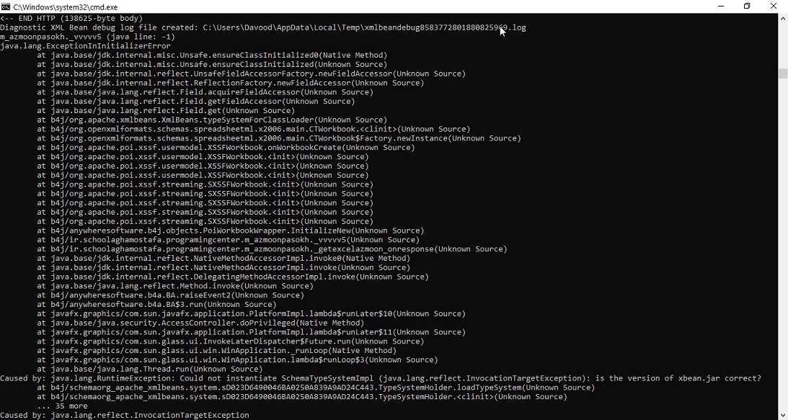
Task: Click the UnsafeFieldAccessorFactory.newFieldAccessor line
Action: [x=252, y=74]
